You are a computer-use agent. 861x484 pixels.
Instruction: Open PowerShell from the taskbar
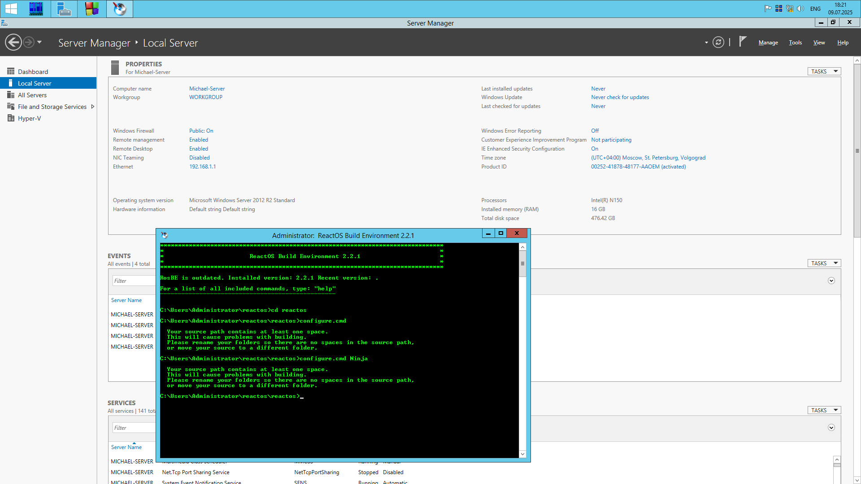[36, 9]
